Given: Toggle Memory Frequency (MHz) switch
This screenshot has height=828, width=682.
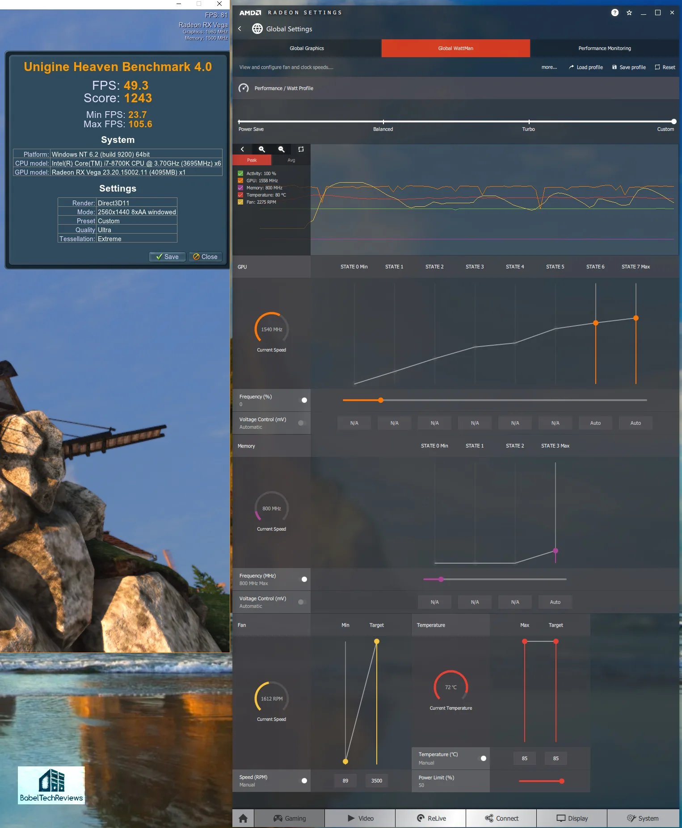Looking at the screenshot, I should (303, 579).
